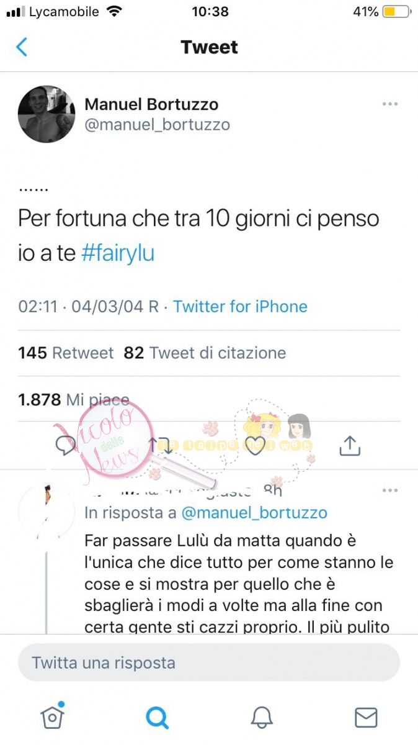Go back using the blue chevron arrow

[22, 47]
